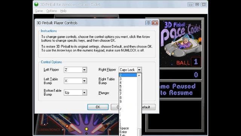
Task: Minimize the 3D Pinball main window
Action: tap(190, 5)
